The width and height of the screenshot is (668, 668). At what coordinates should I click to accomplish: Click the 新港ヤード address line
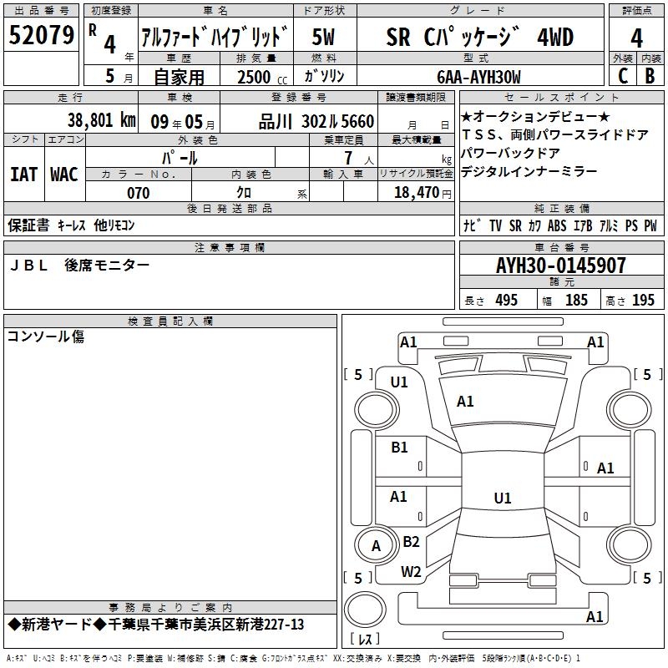[156, 625]
